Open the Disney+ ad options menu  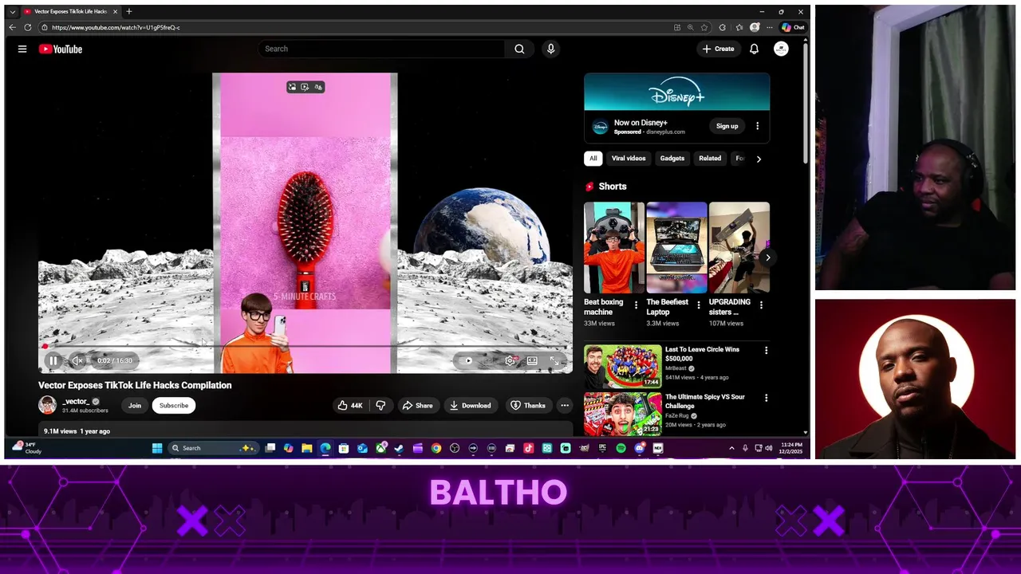(757, 126)
